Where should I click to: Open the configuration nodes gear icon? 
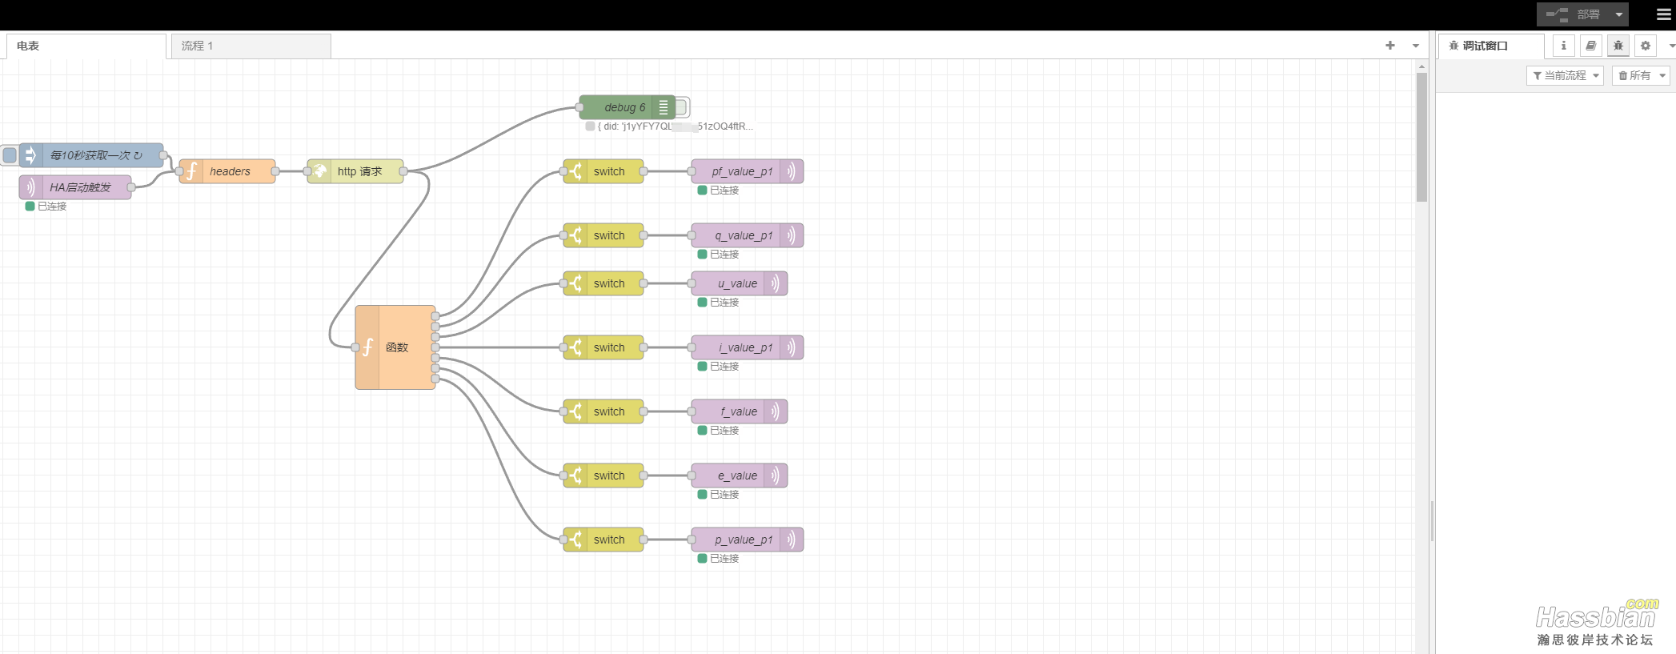tap(1645, 46)
